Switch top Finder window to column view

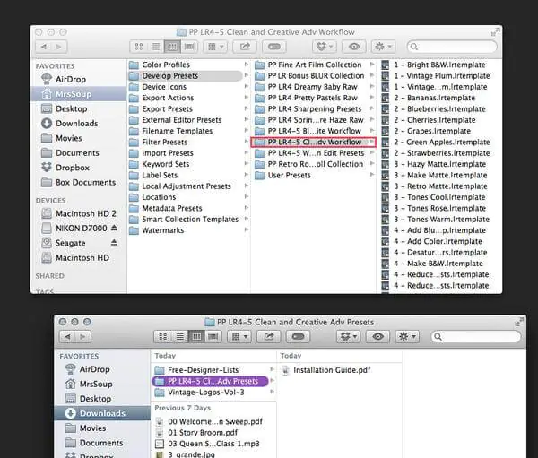[172, 47]
